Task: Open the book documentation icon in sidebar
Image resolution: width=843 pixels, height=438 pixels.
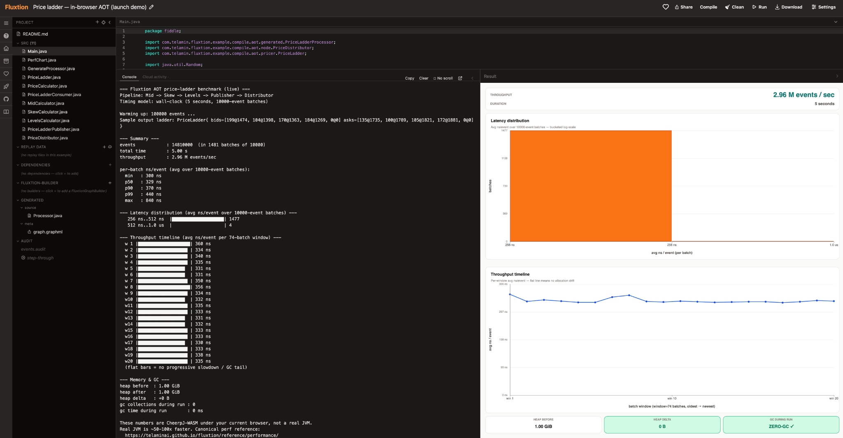Action: tap(6, 112)
